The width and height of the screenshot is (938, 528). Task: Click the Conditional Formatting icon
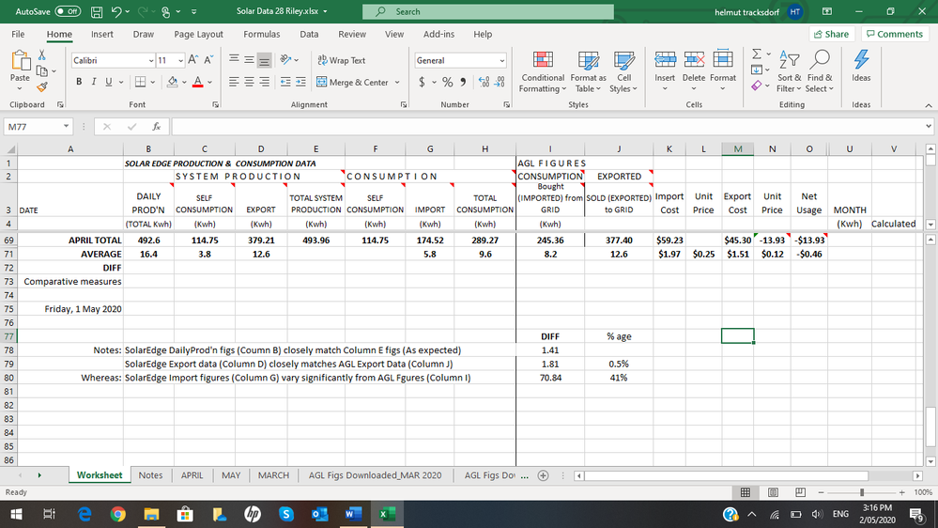[x=543, y=60]
